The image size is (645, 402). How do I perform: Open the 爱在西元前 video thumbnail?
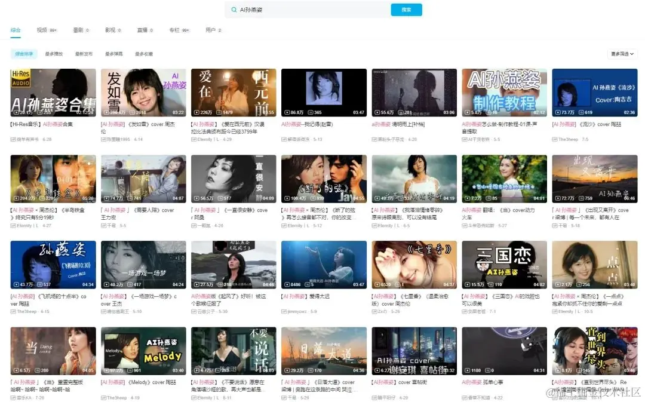tap(234, 93)
